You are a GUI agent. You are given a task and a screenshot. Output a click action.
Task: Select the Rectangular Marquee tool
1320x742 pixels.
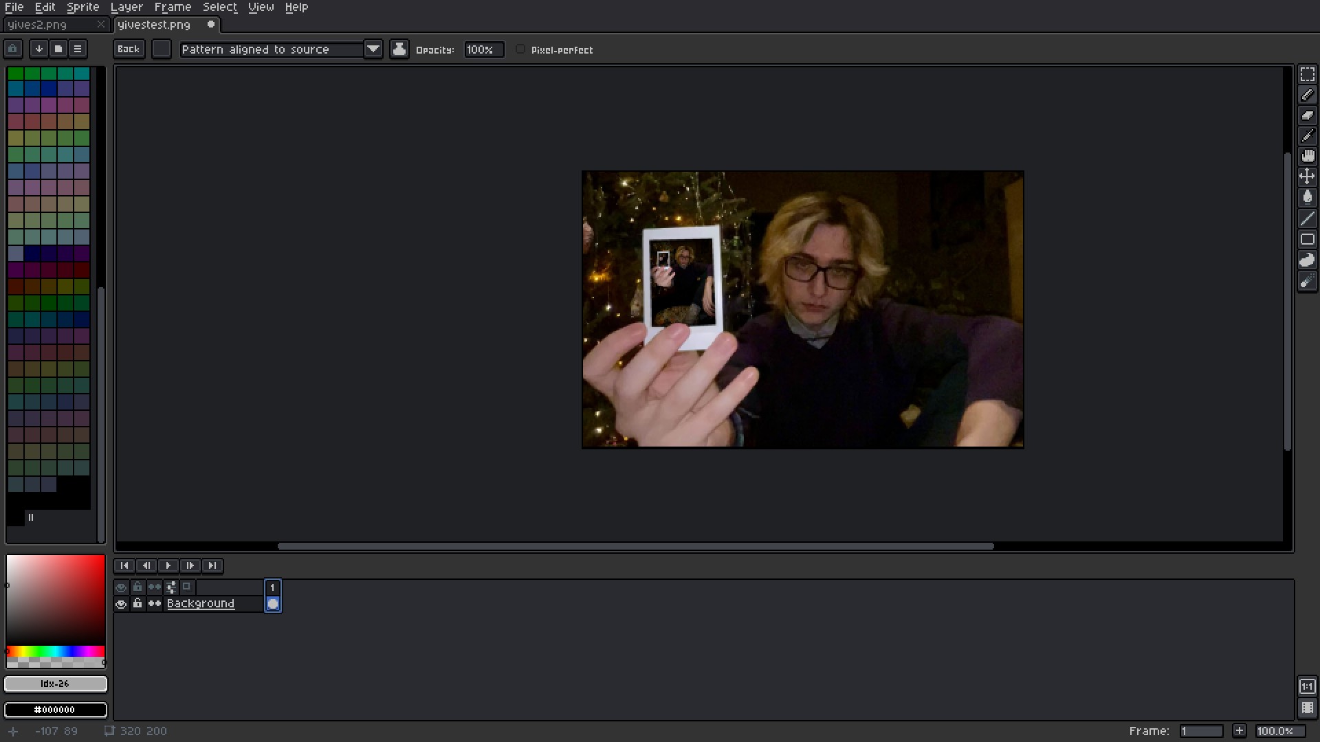[x=1307, y=74]
